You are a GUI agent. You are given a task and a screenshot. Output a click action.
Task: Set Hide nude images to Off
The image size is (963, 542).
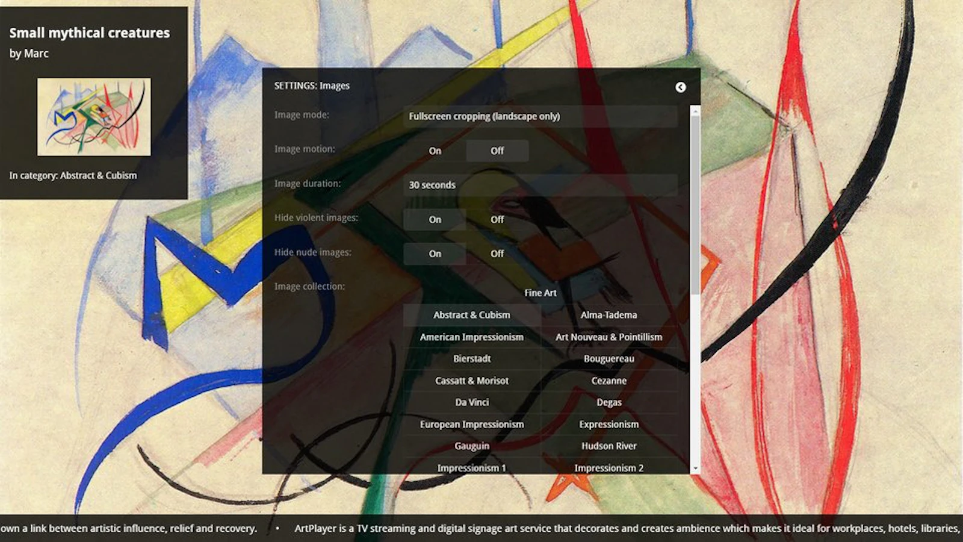[x=497, y=254]
